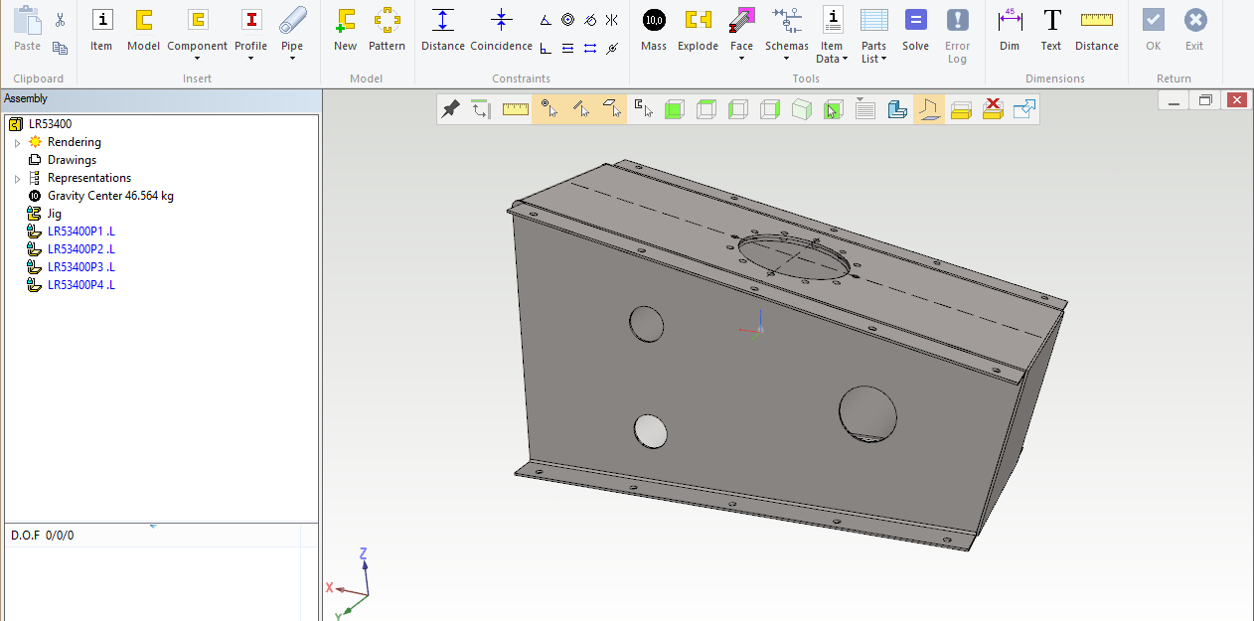The image size is (1254, 621).
Task: Click the Solve icon in Tools
Action: (x=915, y=29)
